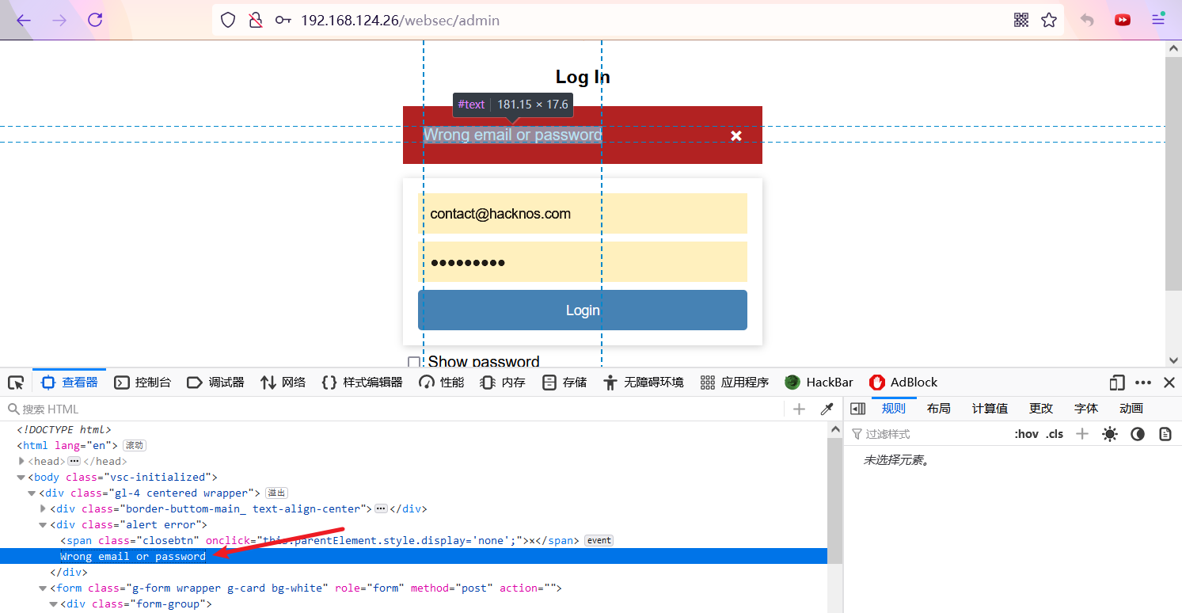The width and height of the screenshot is (1182, 613).
Task: Collapse the div gl-4 centered wrapper node
Action: (x=32, y=493)
